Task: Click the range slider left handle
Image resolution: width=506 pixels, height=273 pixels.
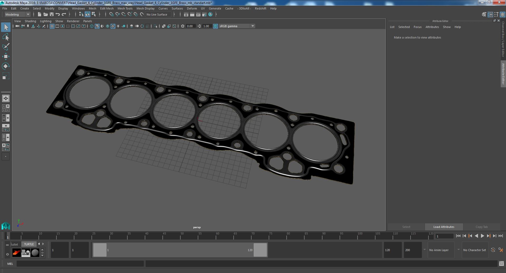Action: point(100,250)
